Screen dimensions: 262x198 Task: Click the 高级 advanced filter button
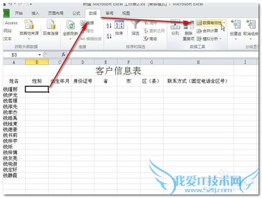[x=150, y=39]
